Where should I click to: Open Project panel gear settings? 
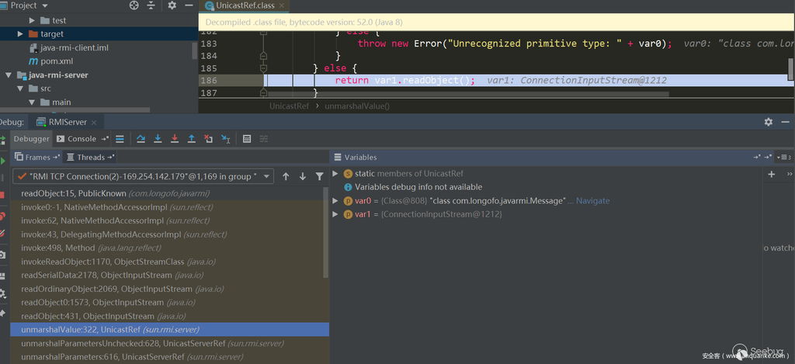click(x=172, y=5)
